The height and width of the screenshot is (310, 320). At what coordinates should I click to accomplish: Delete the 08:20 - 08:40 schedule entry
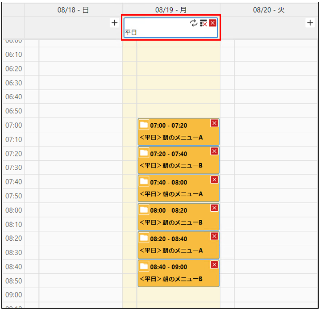click(214, 236)
